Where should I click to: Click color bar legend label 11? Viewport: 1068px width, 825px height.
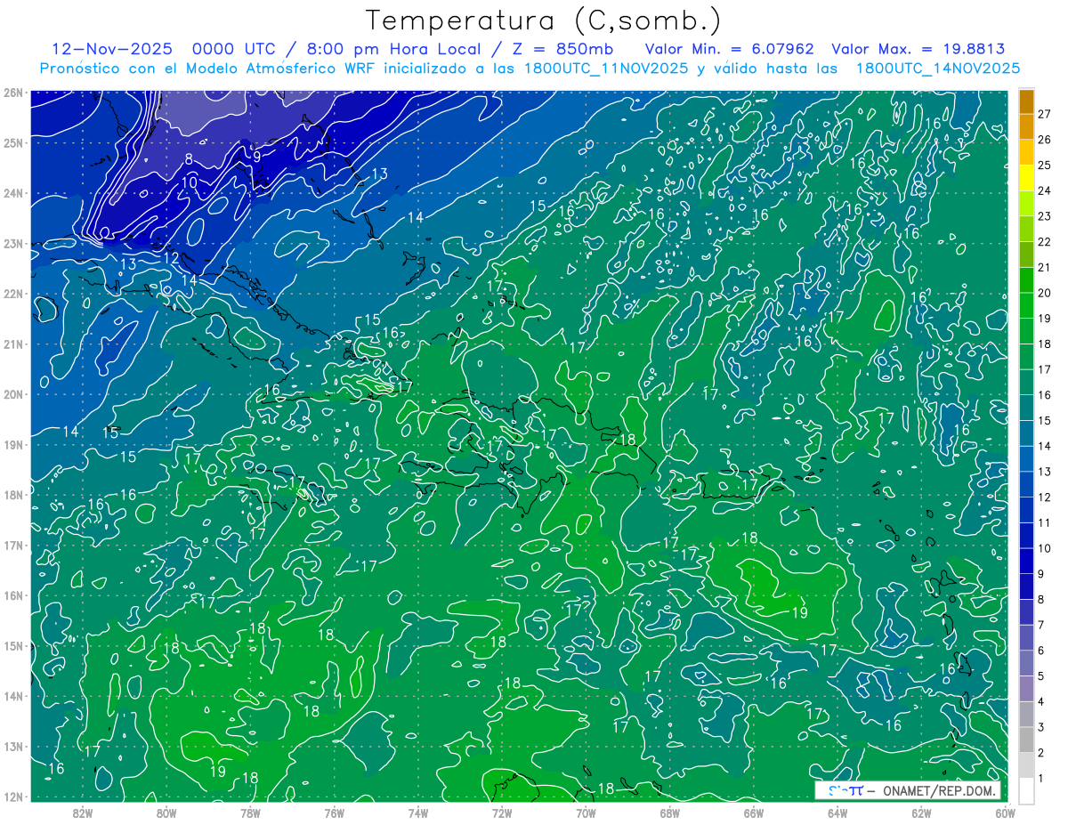pos(1044,523)
